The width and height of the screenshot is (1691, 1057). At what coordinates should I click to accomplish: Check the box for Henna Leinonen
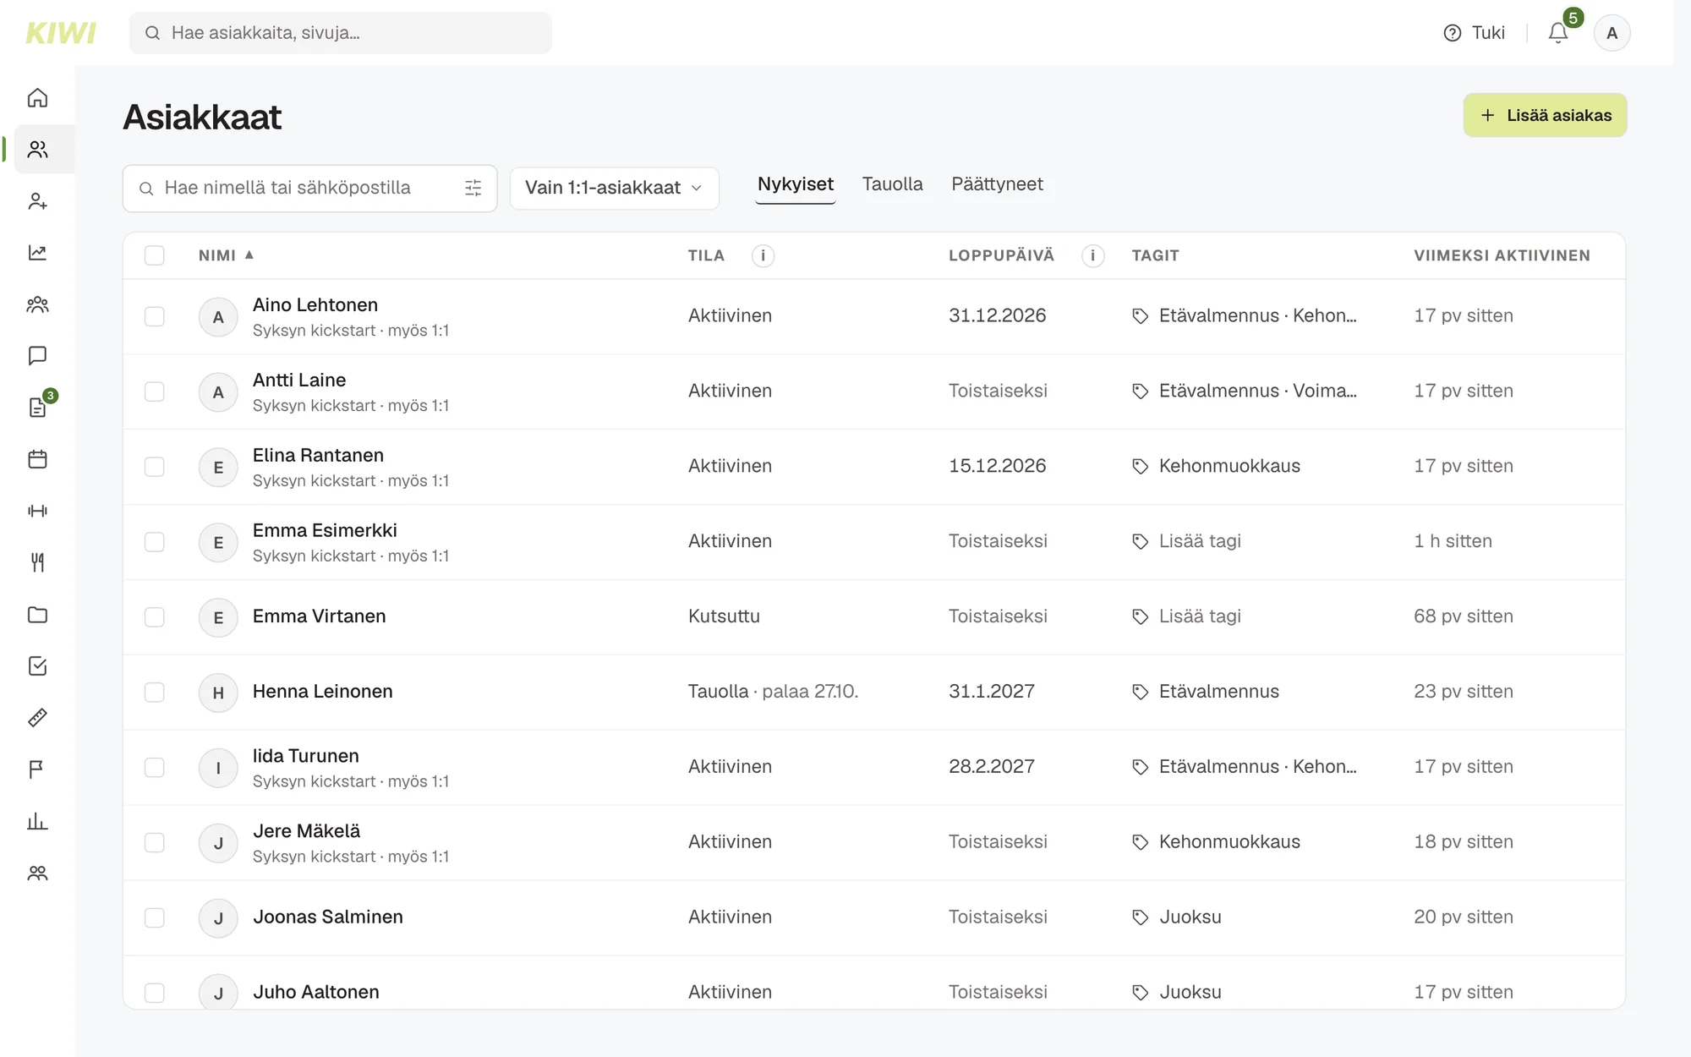(154, 693)
